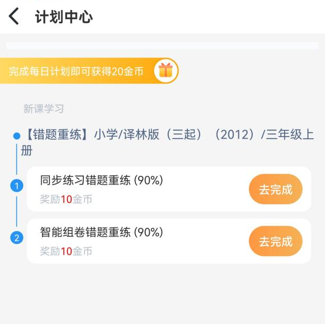This screenshot has width=325, height=324.
Task: Tap the 册 text on the heading's second line
Action: tap(27, 151)
